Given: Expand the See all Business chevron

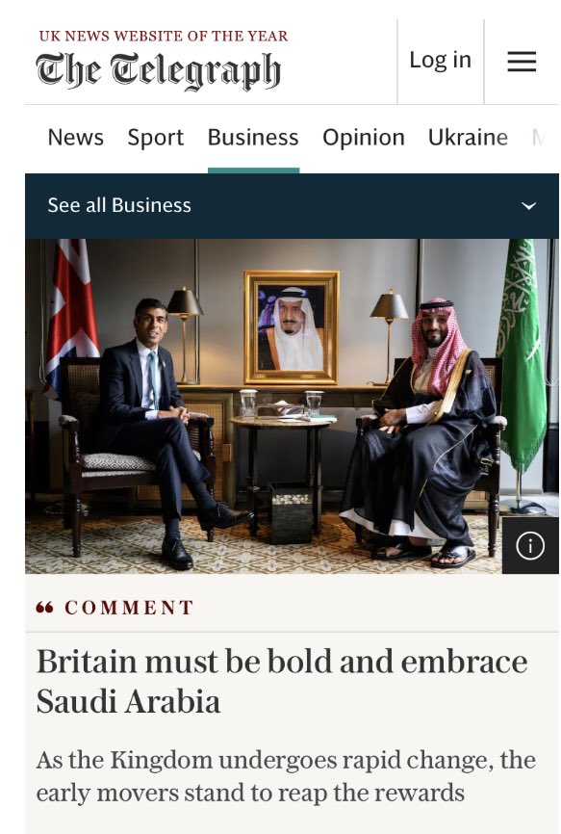Looking at the screenshot, I should [x=528, y=206].
